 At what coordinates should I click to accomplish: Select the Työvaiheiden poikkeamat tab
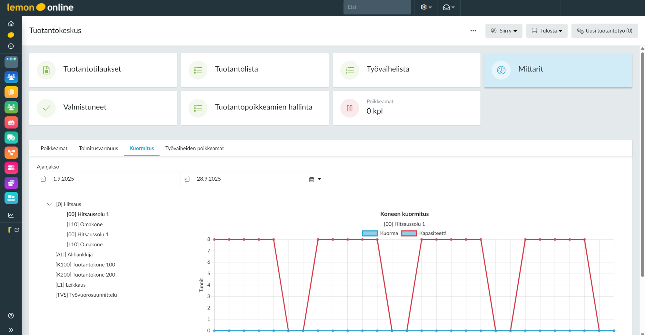(x=194, y=148)
